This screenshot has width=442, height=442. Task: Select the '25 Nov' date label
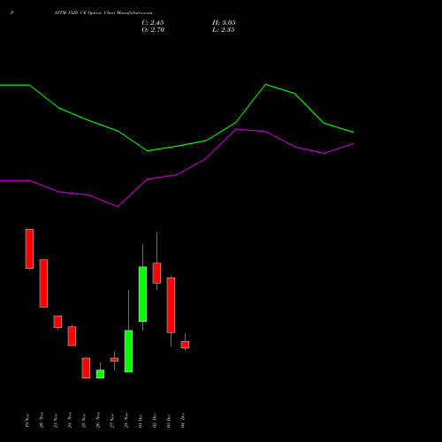[84, 420]
